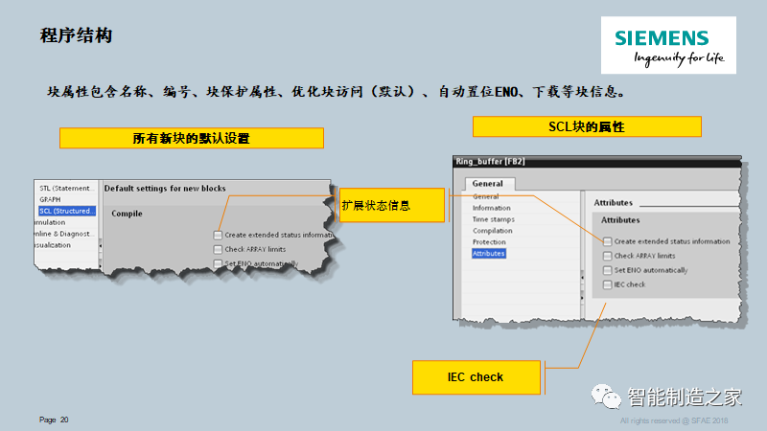This screenshot has height=431, width=767.
Task: Click the WeChat icon near 智能制造之家
Action: pos(606,397)
